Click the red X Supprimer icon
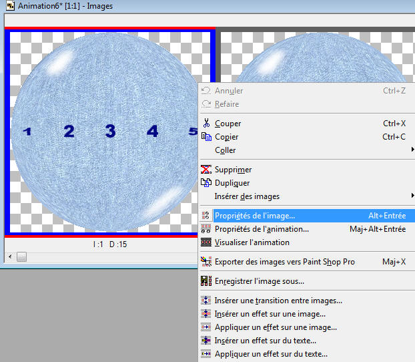This screenshot has height=362, width=415. (x=206, y=170)
